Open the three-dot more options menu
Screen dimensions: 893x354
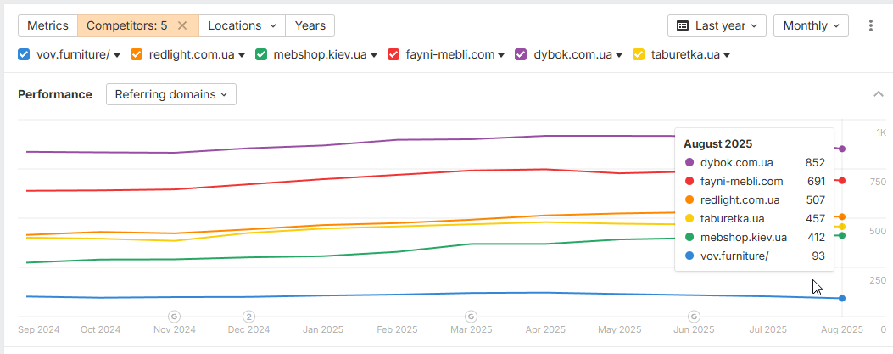click(870, 25)
